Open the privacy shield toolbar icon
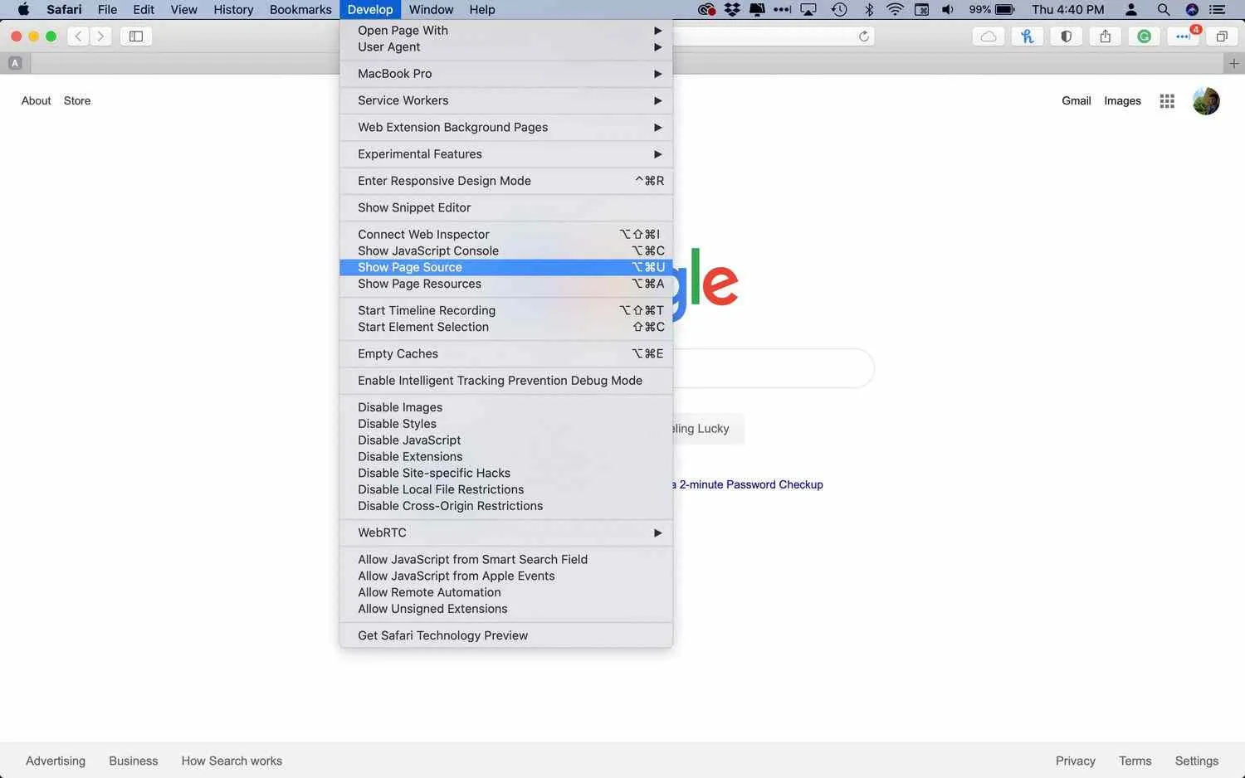 [x=1067, y=36]
